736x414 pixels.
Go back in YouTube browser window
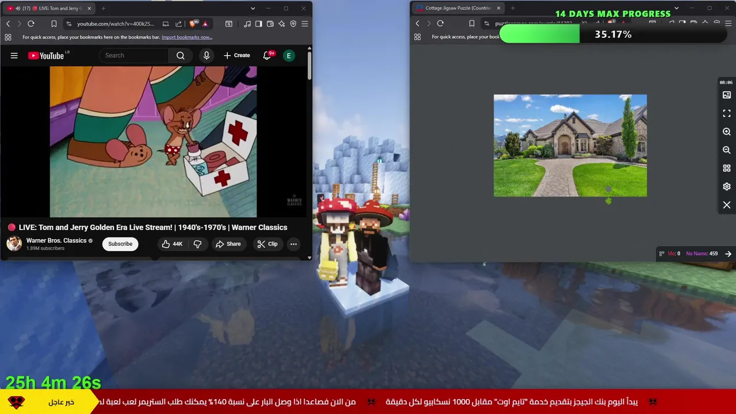pyautogui.click(x=8, y=24)
